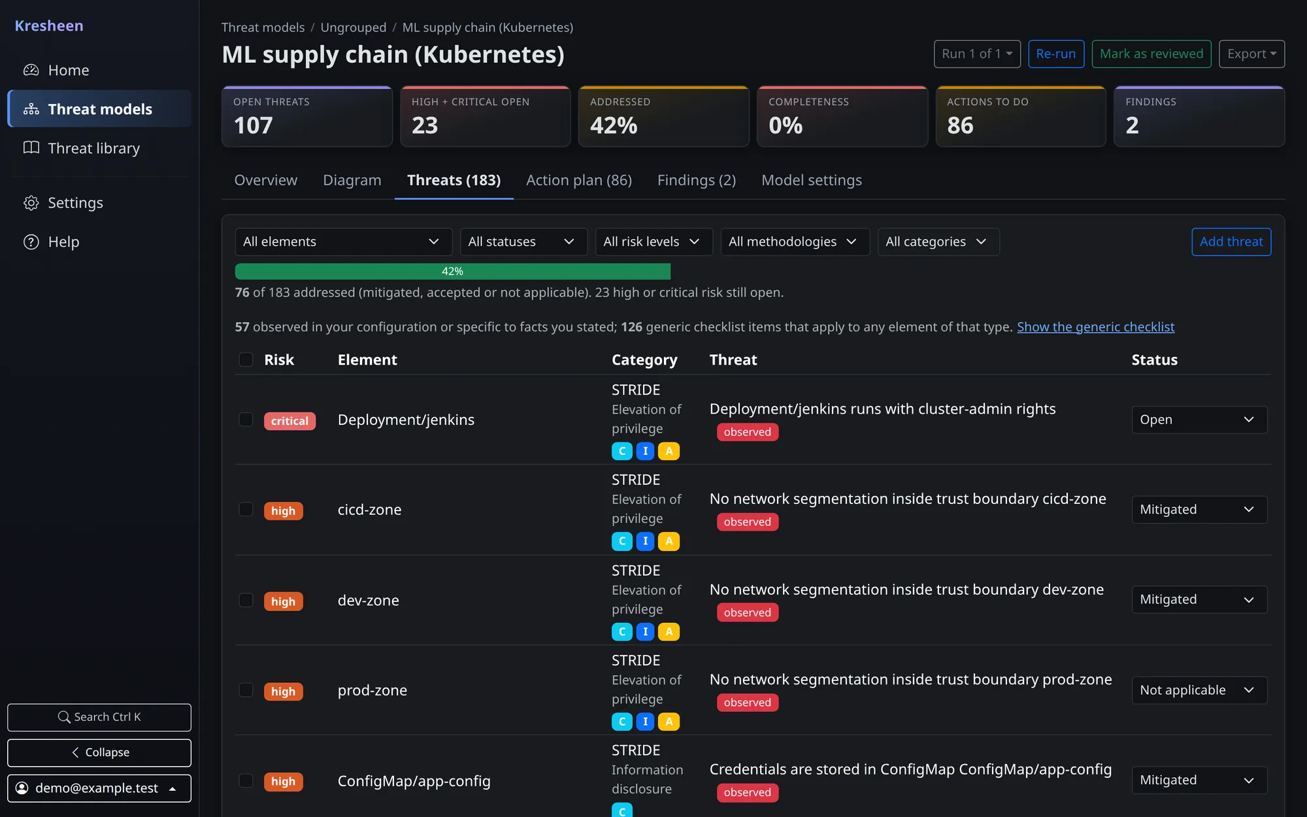The height and width of the screenshot is (817, 1307).
Task: Click the 42% addressed progress bar
Action: (x=452, y=271)
